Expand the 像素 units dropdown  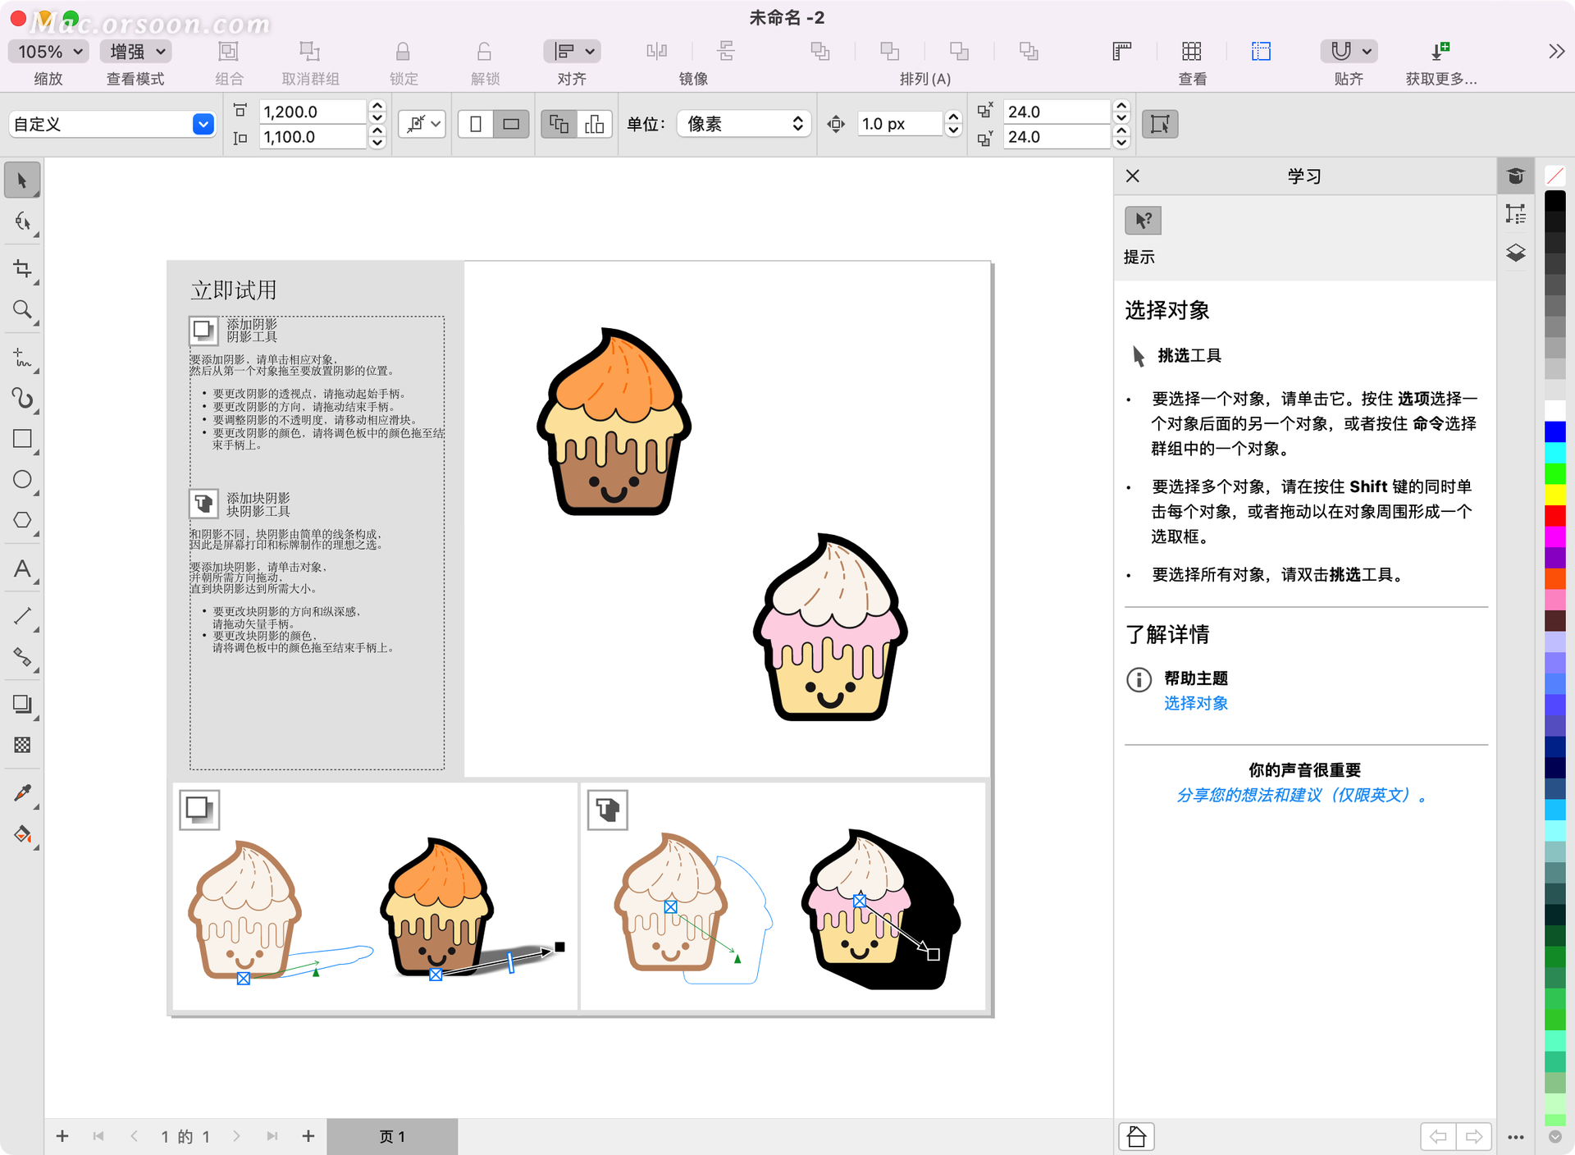(743, 124)
